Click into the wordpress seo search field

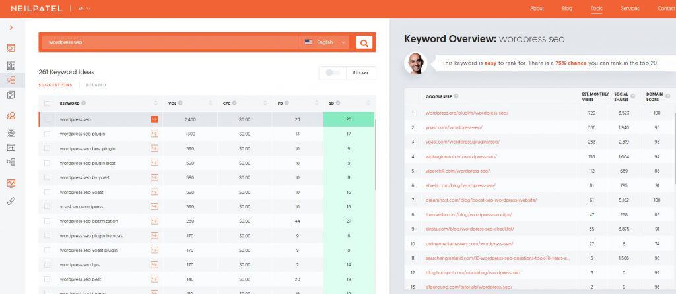pyautogui.click(x=170, y=42)
